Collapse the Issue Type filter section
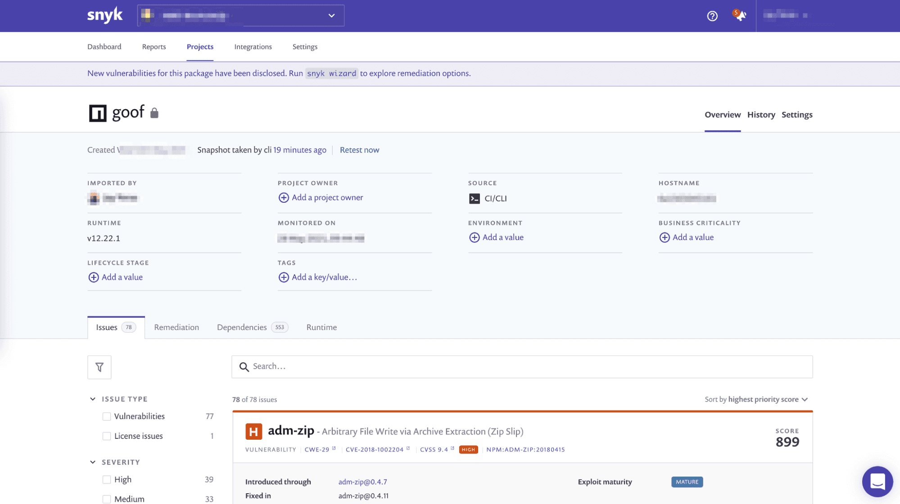 (93, 399)
